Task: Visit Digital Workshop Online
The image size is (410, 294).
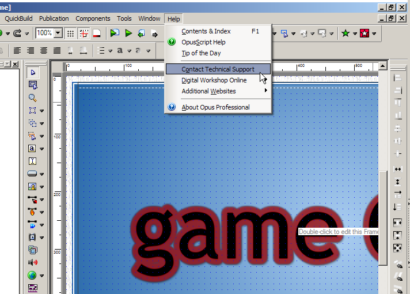Action: click(x=218, y=80)
